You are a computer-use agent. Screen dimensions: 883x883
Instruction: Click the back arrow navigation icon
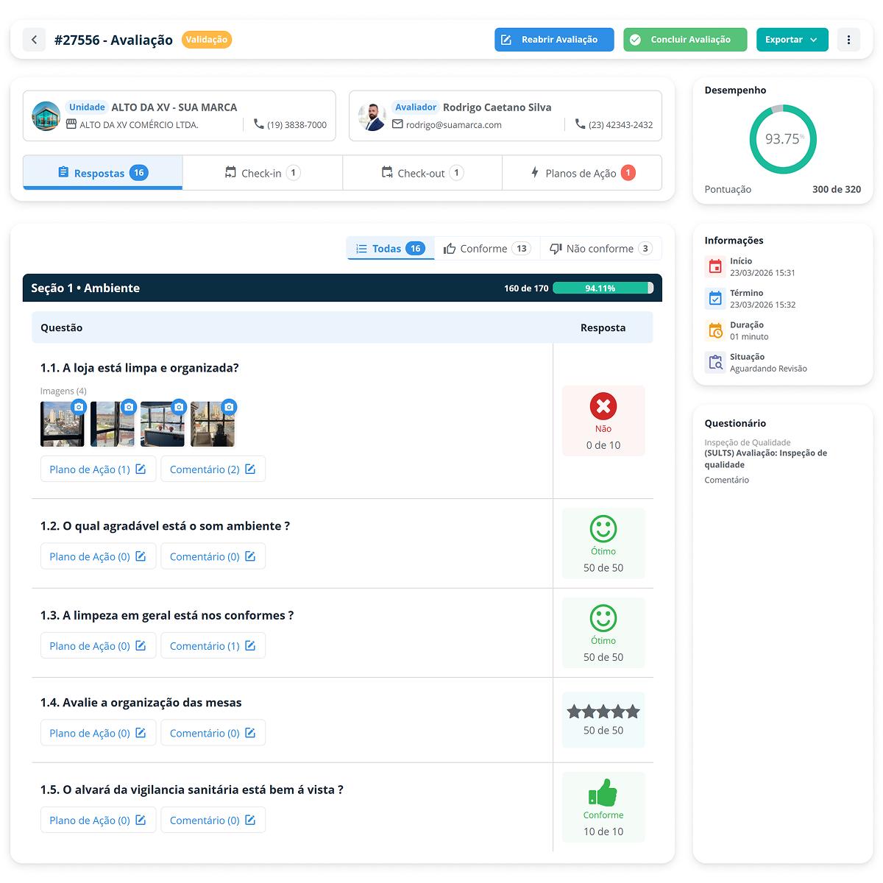point(34,39)
